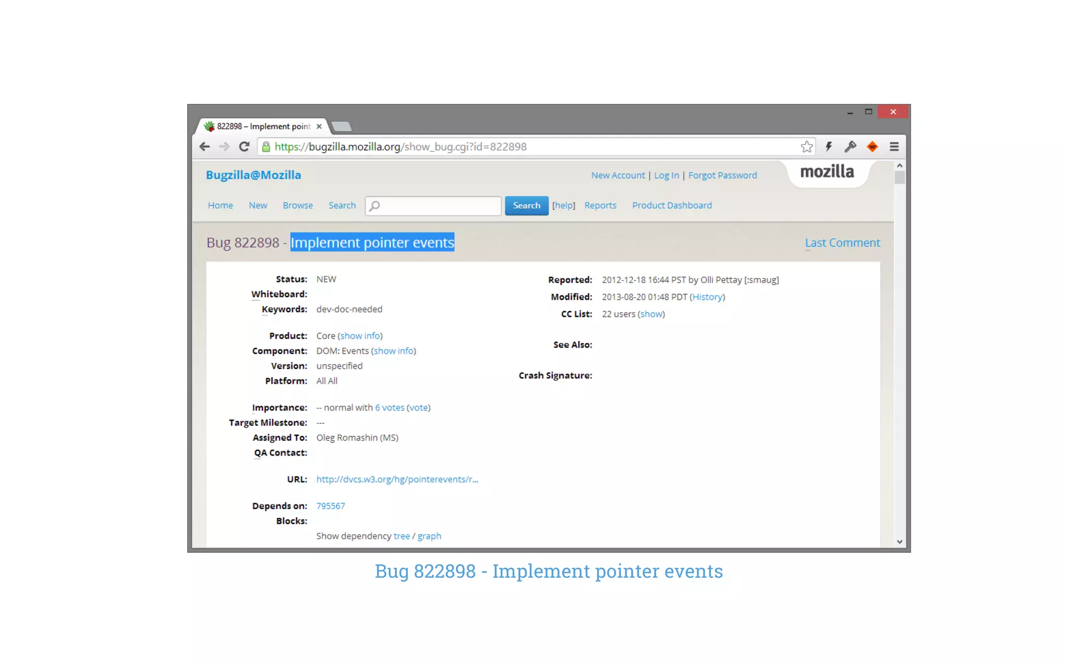
Task: Click assignee Oleg Romashin (MS)
Action: tap(357, 437)
